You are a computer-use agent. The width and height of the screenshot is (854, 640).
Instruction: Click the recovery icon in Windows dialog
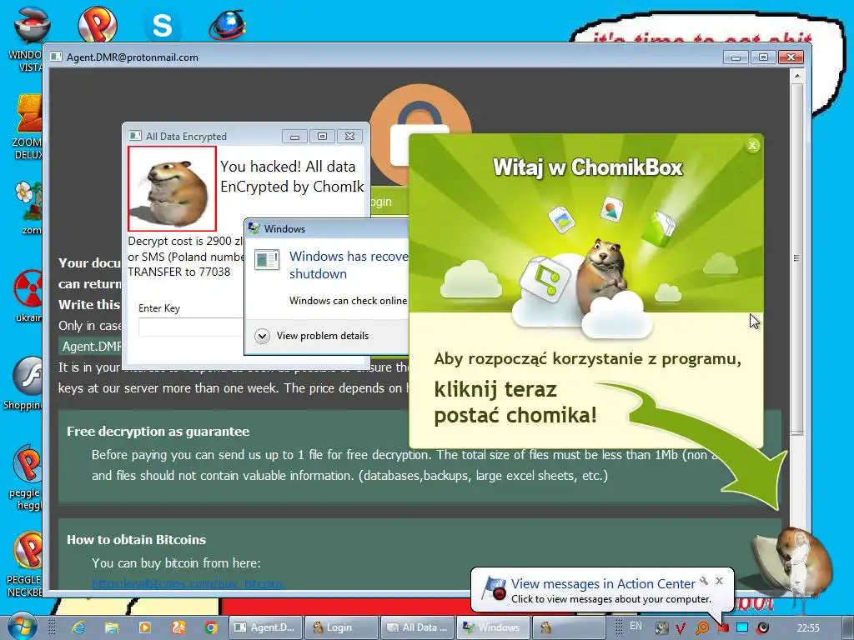point(268,260)
